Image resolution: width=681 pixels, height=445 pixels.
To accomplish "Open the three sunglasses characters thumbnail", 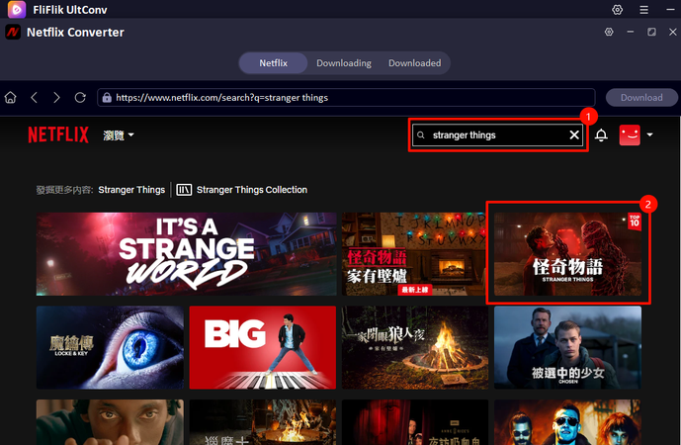I will point(567,422).
